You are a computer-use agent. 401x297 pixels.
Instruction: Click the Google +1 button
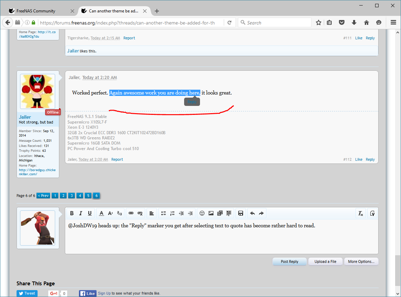(53, 294)
